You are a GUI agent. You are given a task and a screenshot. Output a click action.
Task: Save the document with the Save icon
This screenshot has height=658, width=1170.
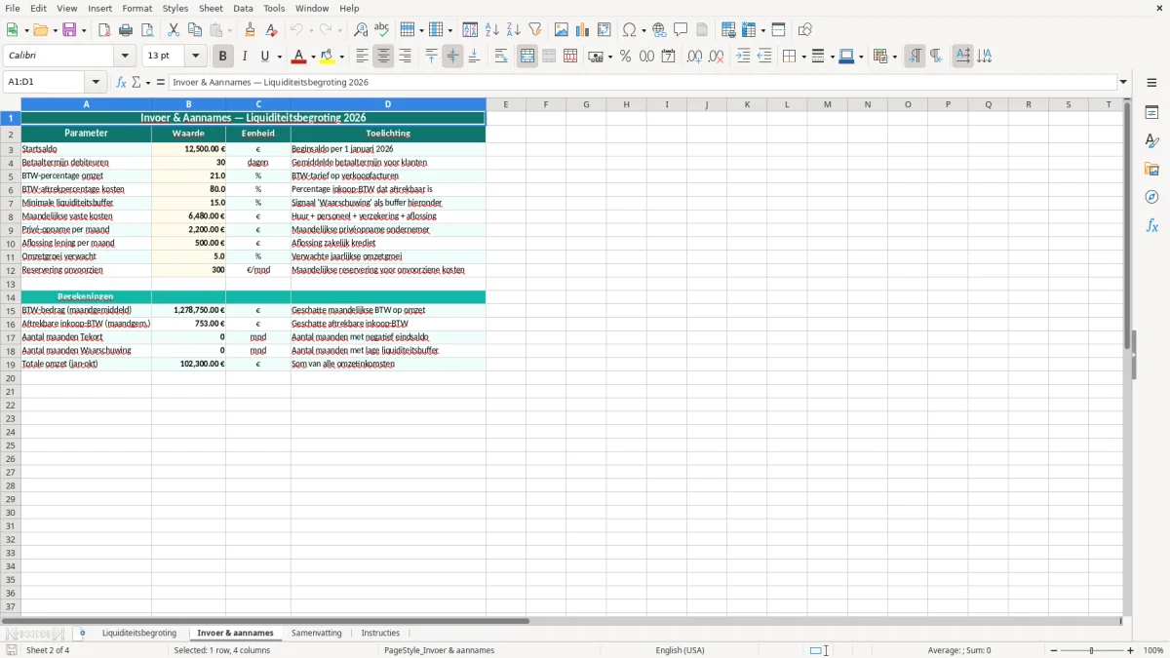tap(69, 30)
